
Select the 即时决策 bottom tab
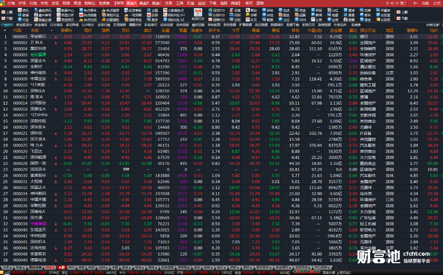pos(35,267)
